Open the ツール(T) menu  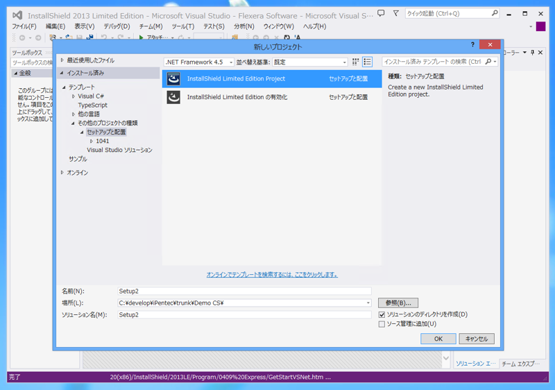point(183,26)
